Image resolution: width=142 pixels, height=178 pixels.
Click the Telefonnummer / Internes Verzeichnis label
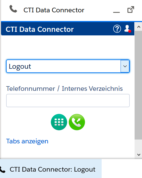pos(64,88)
